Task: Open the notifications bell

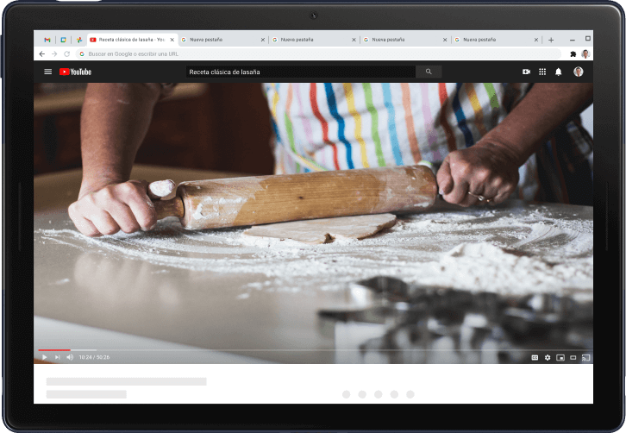Action: [x=558, y=72]
